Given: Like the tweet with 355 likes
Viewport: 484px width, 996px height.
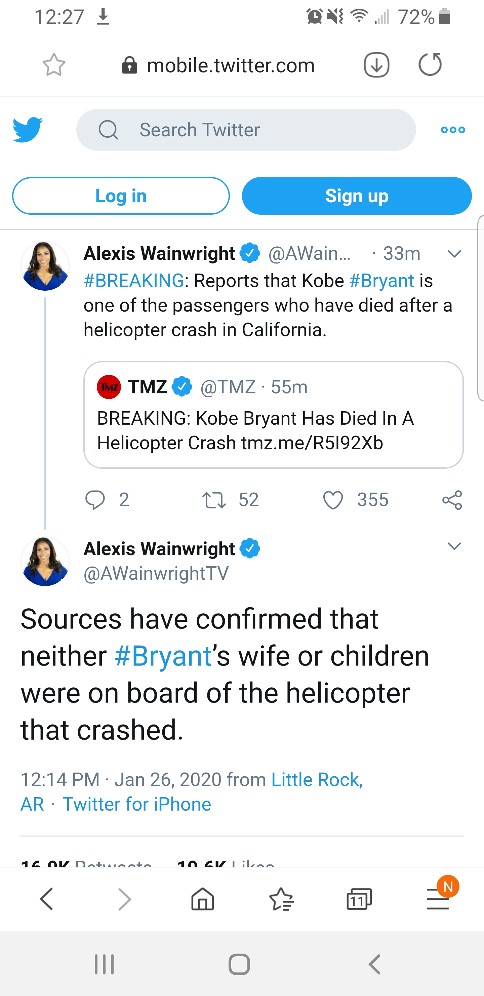Looking at the screenshot, I should click(333, 500).
